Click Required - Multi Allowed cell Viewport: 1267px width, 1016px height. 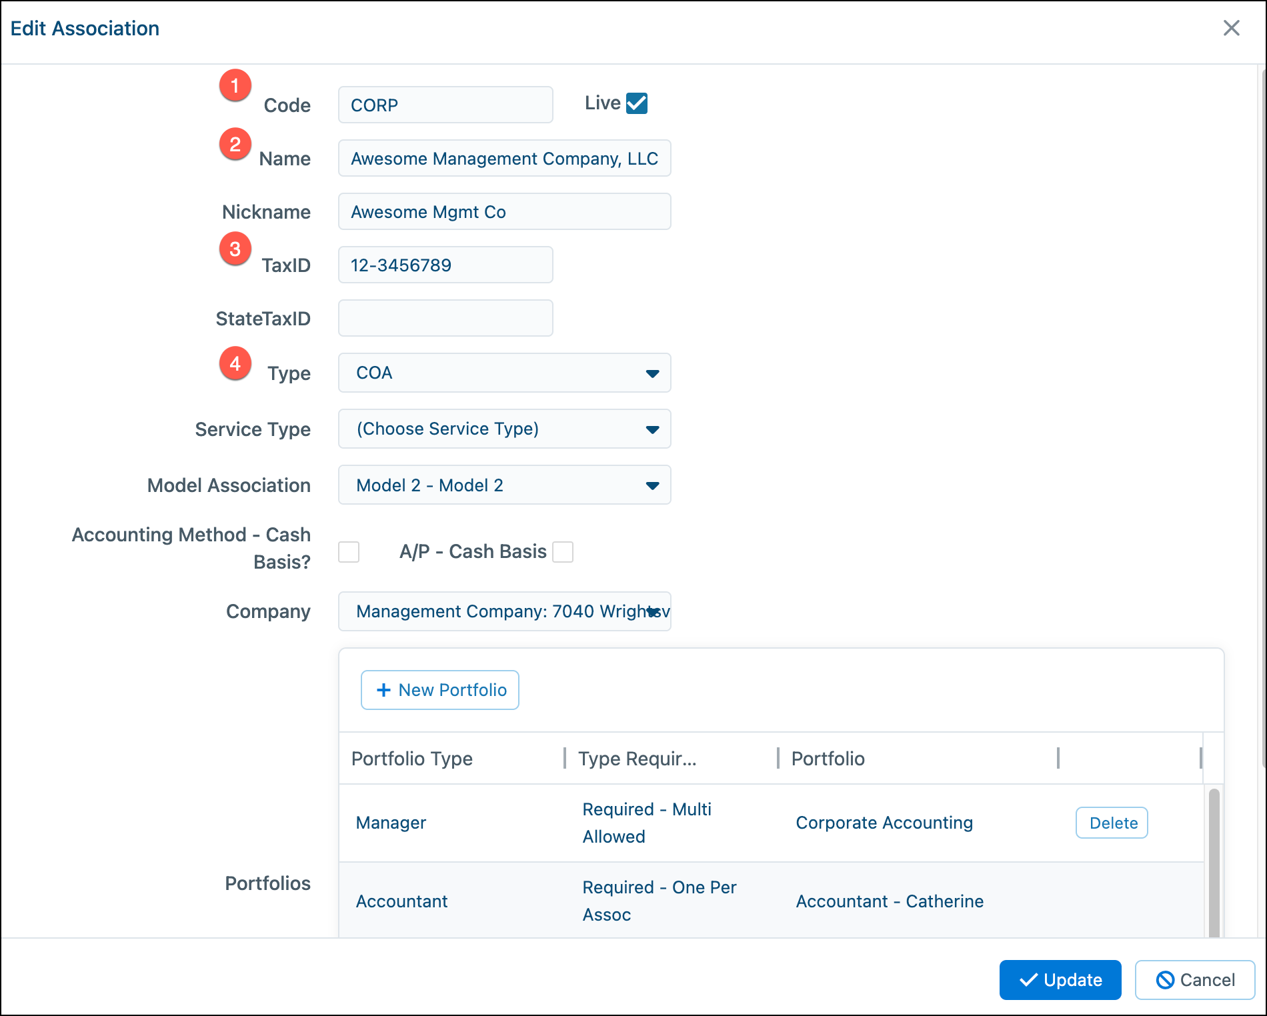point(647,823)
